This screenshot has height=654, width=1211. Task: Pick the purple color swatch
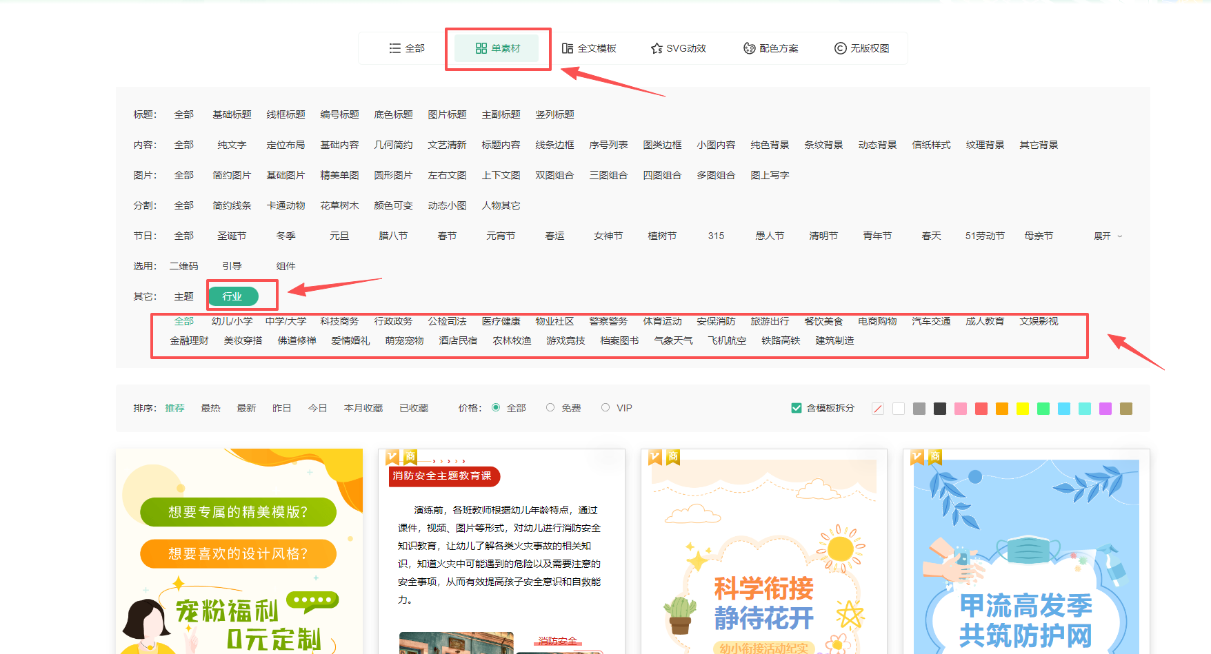(x=1105, y=409)
